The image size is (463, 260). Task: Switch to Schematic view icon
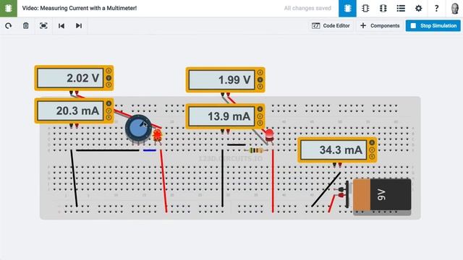pos(365,8)
